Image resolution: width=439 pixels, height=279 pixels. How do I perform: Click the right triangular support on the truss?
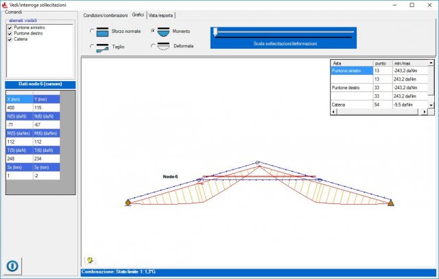[x=390, y=203]
